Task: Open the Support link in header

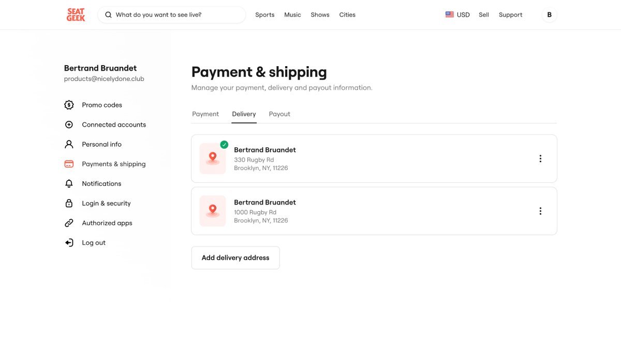Action: pos(510,15)
